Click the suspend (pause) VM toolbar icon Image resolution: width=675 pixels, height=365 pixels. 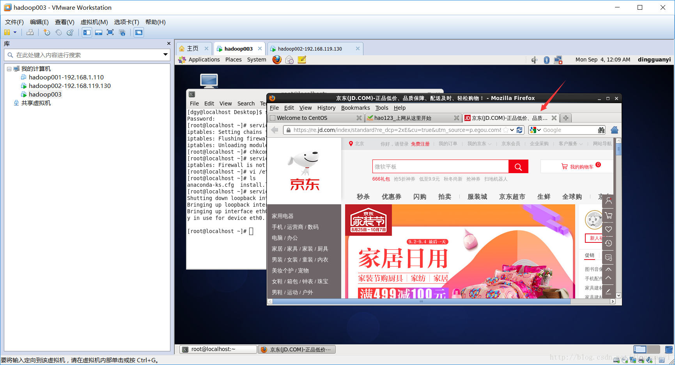tap(7, 32)
